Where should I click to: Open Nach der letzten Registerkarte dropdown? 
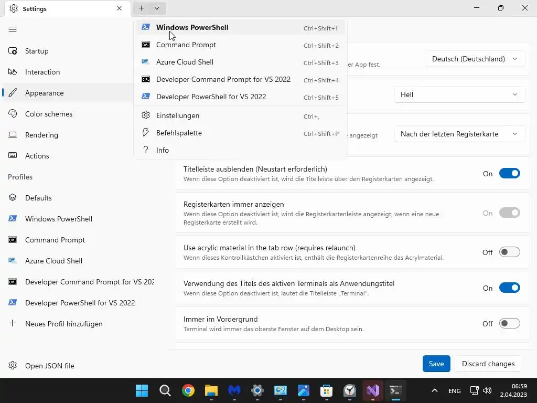459,134
